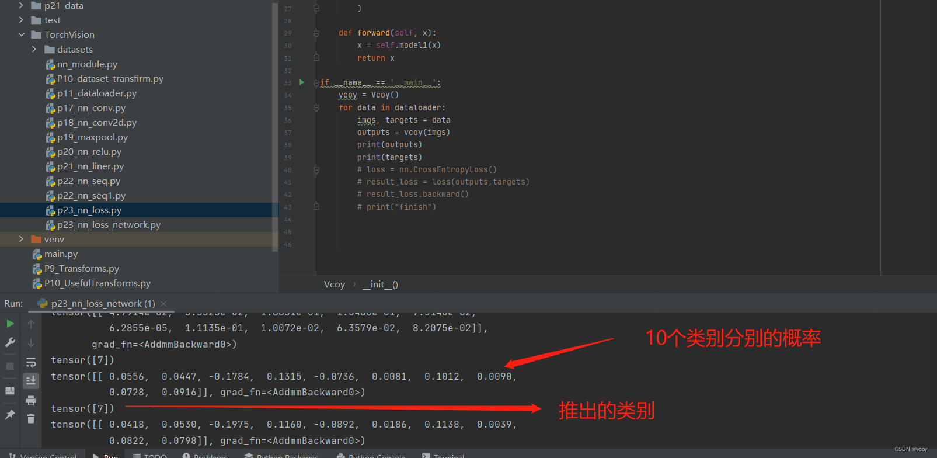Click the code line "return x"
The width and height of the screenshot is (937, 458).
[375, 58]
